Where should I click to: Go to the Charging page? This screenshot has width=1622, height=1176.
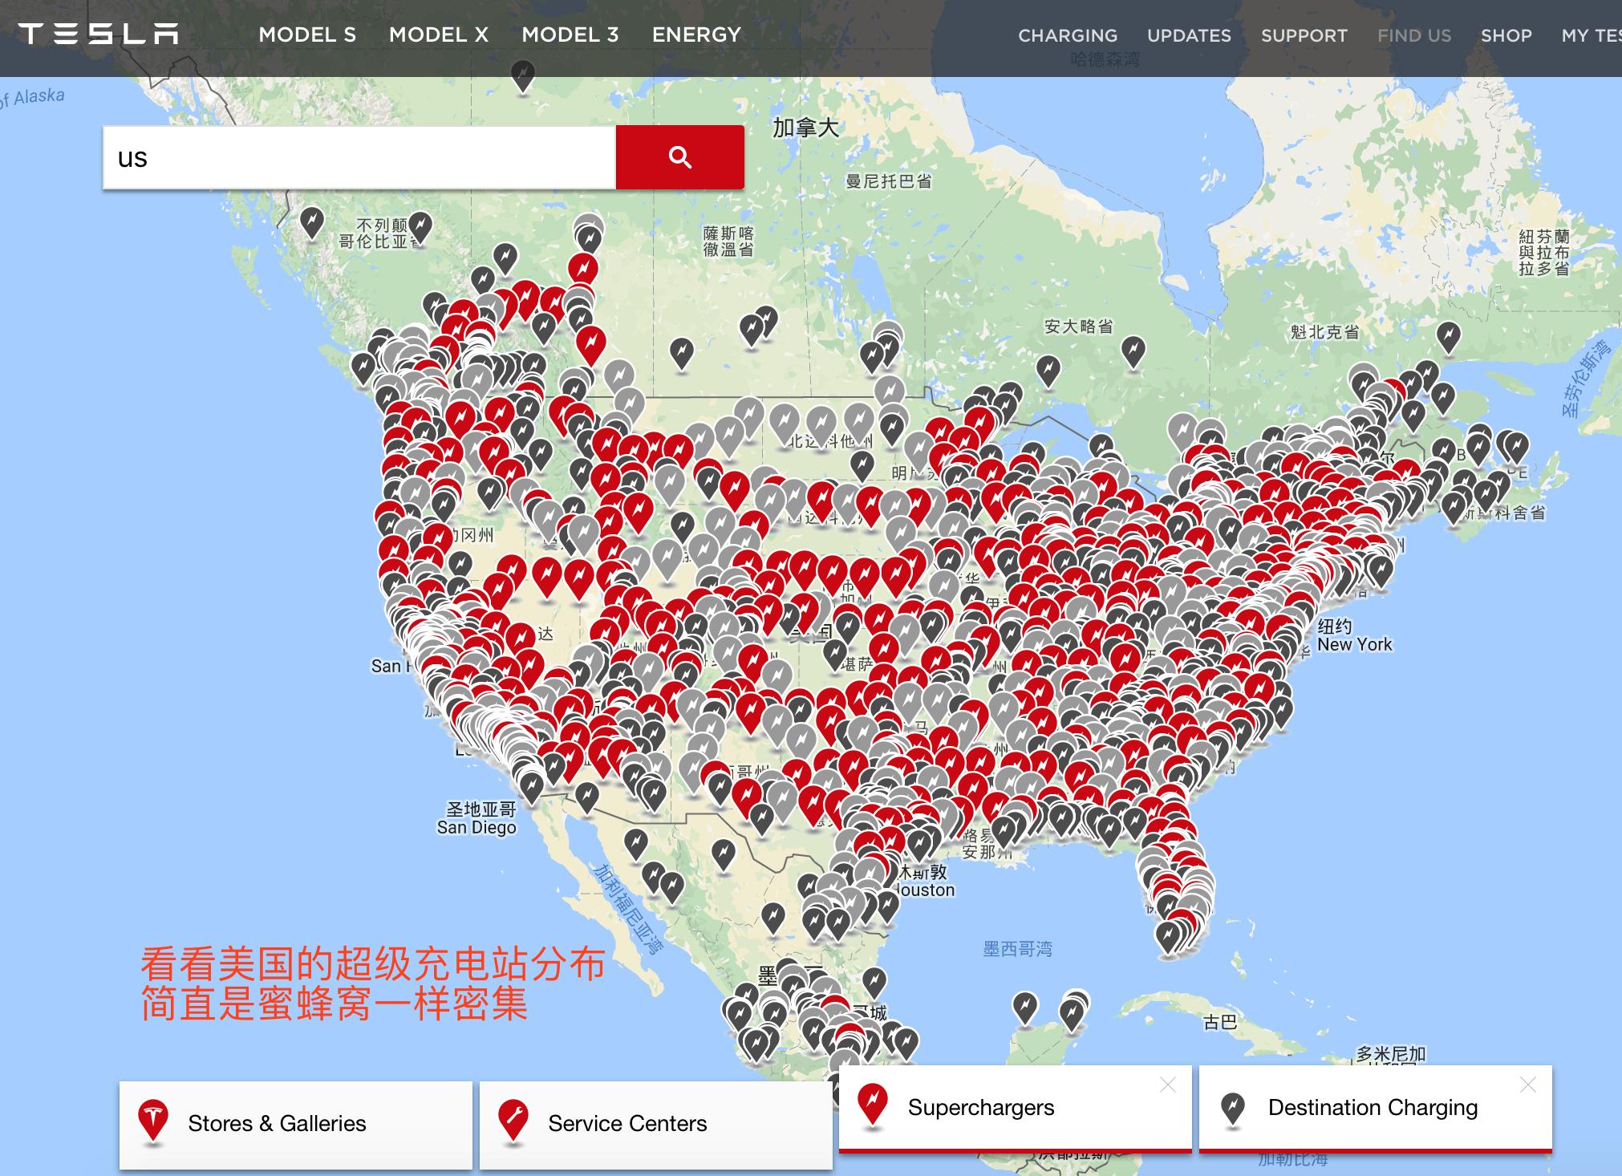coord(1067,35)
